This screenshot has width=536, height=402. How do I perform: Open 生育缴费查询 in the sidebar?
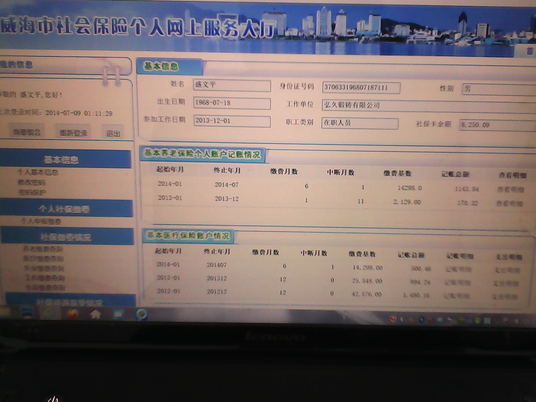pyautogui.click(x=46, y=287)
